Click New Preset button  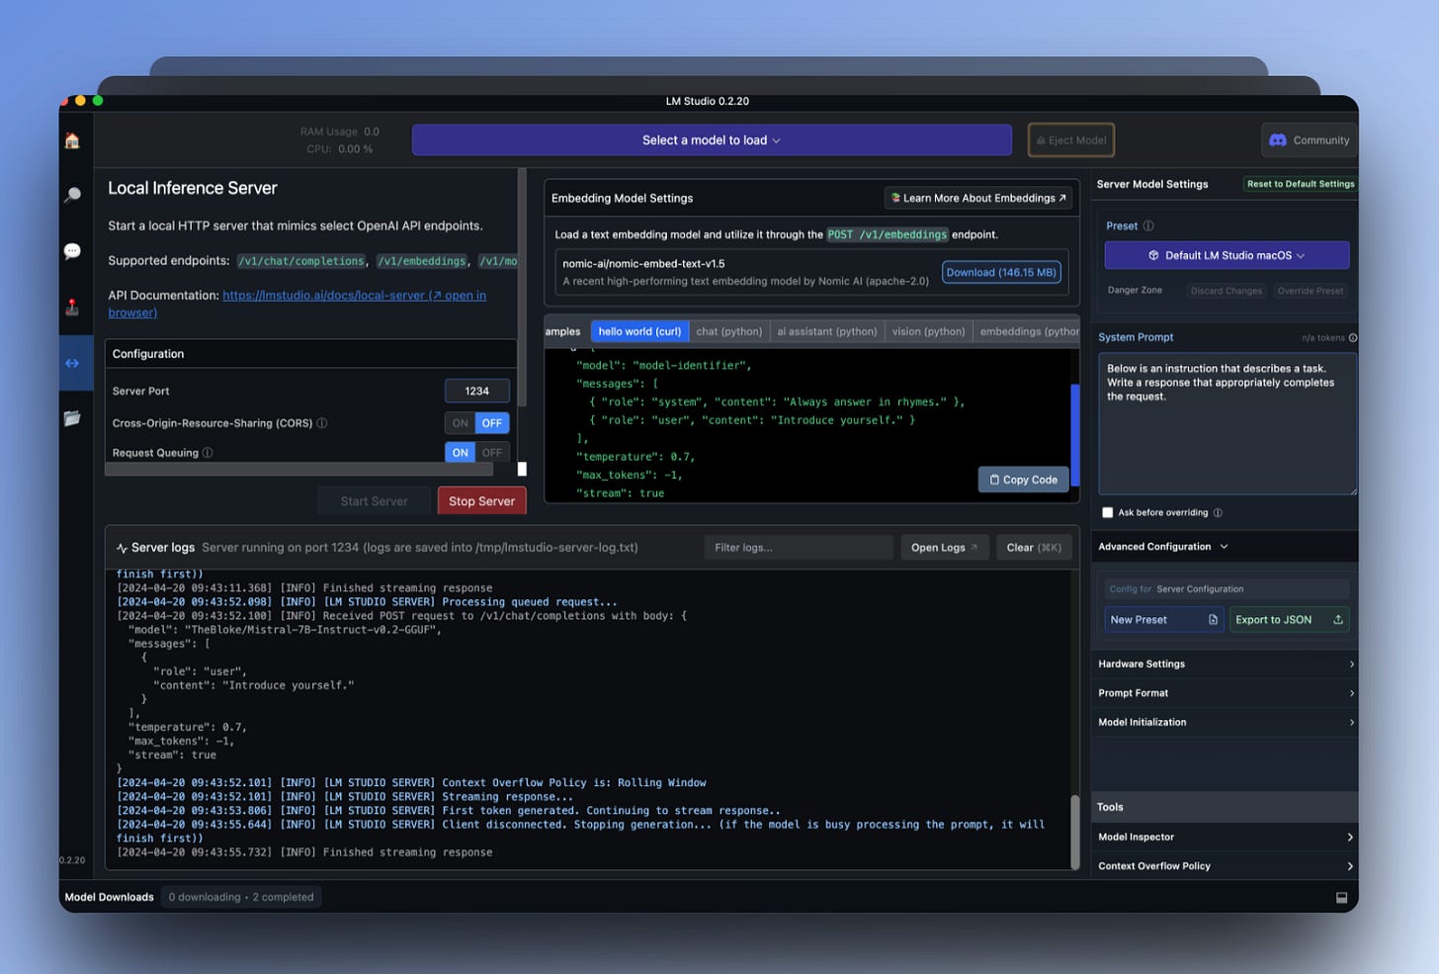[1163, 620]
